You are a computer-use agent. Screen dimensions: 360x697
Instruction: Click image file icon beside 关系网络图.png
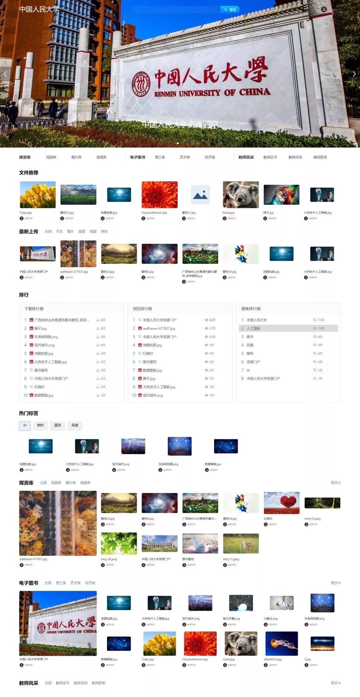(31, 337)
